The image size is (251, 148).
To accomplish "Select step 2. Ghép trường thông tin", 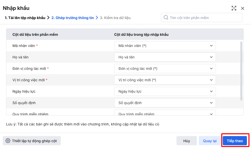I will (72, 18).
